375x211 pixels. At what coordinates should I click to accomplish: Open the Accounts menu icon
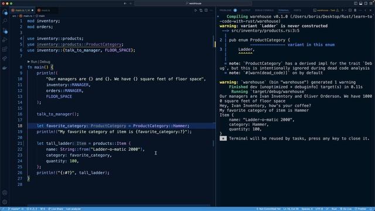(5, 193)
